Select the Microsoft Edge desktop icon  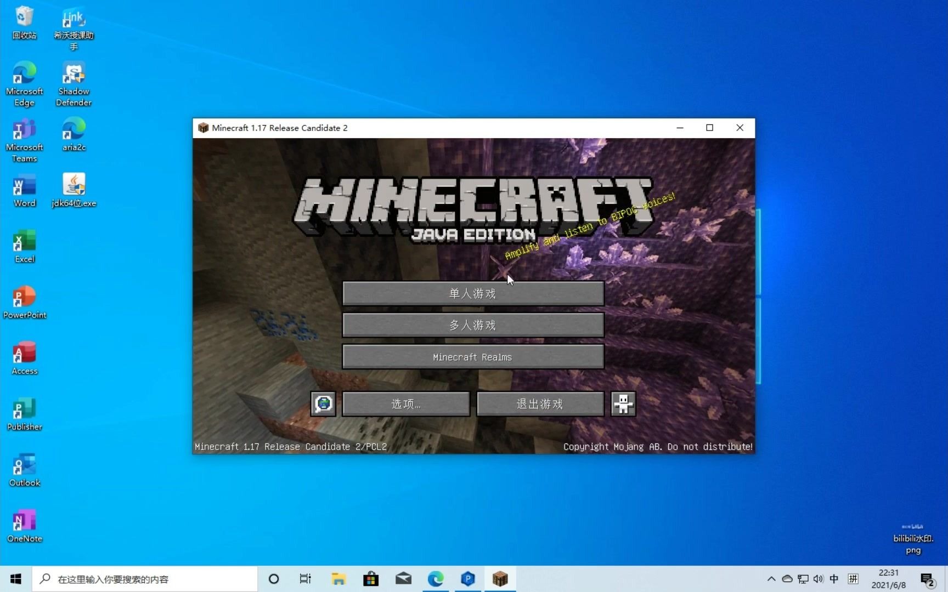click(24, 84)
